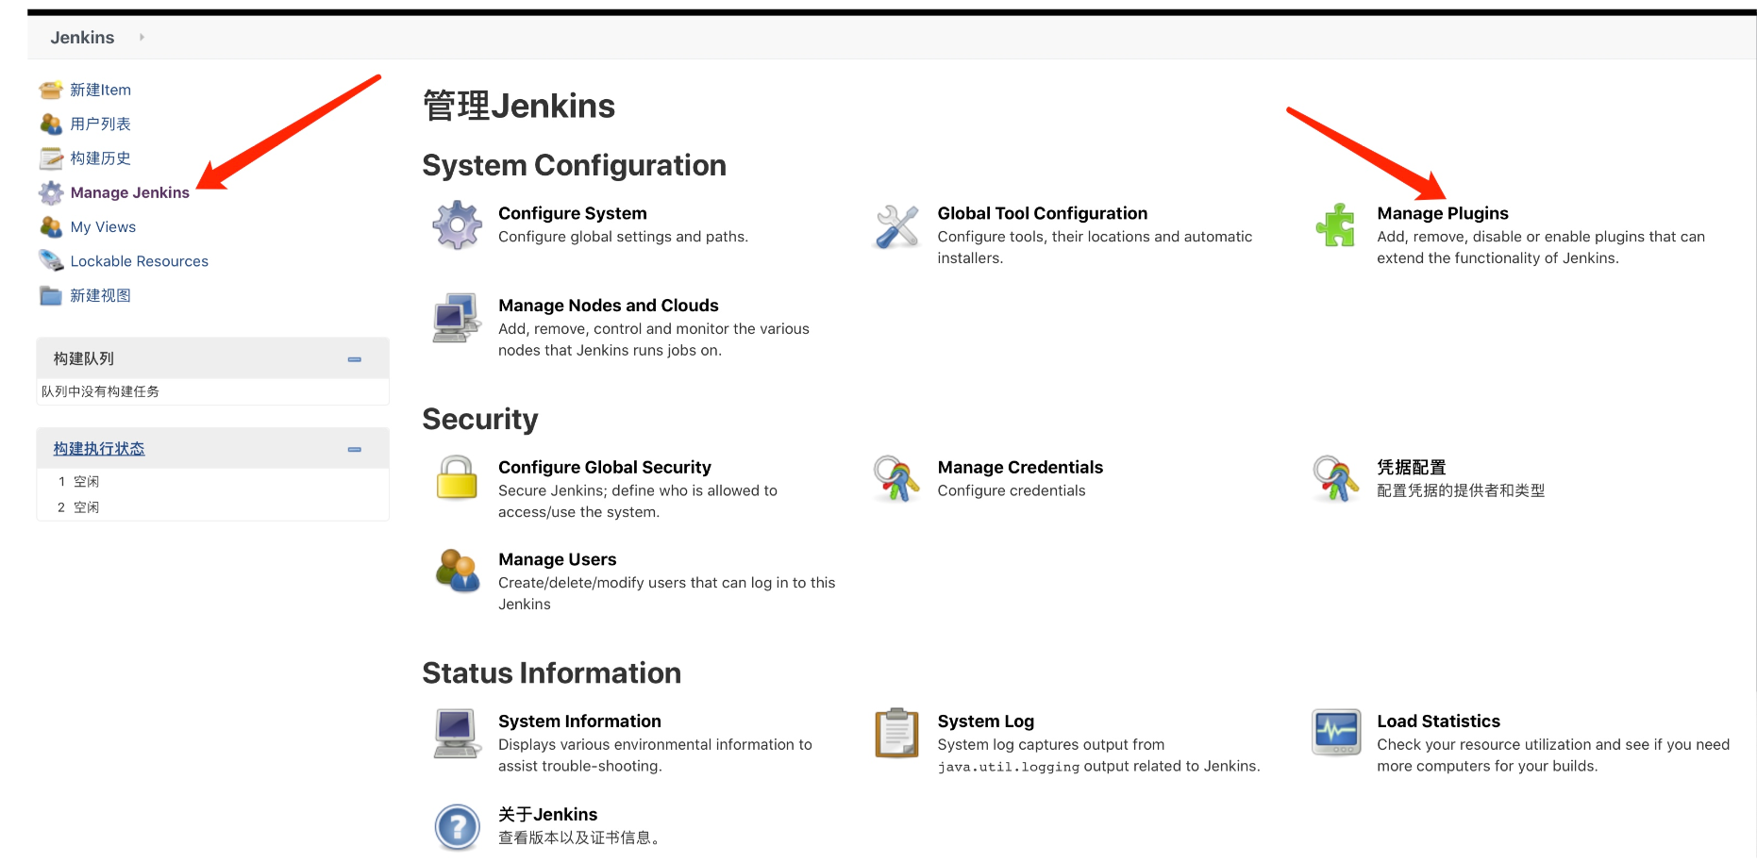
Task: Open Lockable Resources in the sidebar
Action: pyautogui.click(x=140, y=261)
